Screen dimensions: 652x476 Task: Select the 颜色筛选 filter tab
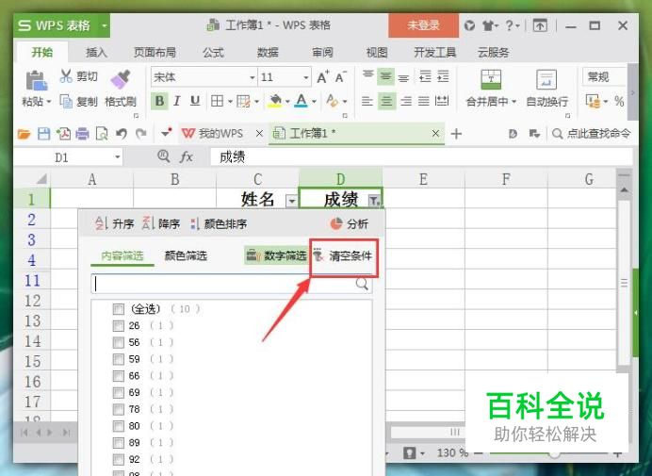tap(186, 255)
